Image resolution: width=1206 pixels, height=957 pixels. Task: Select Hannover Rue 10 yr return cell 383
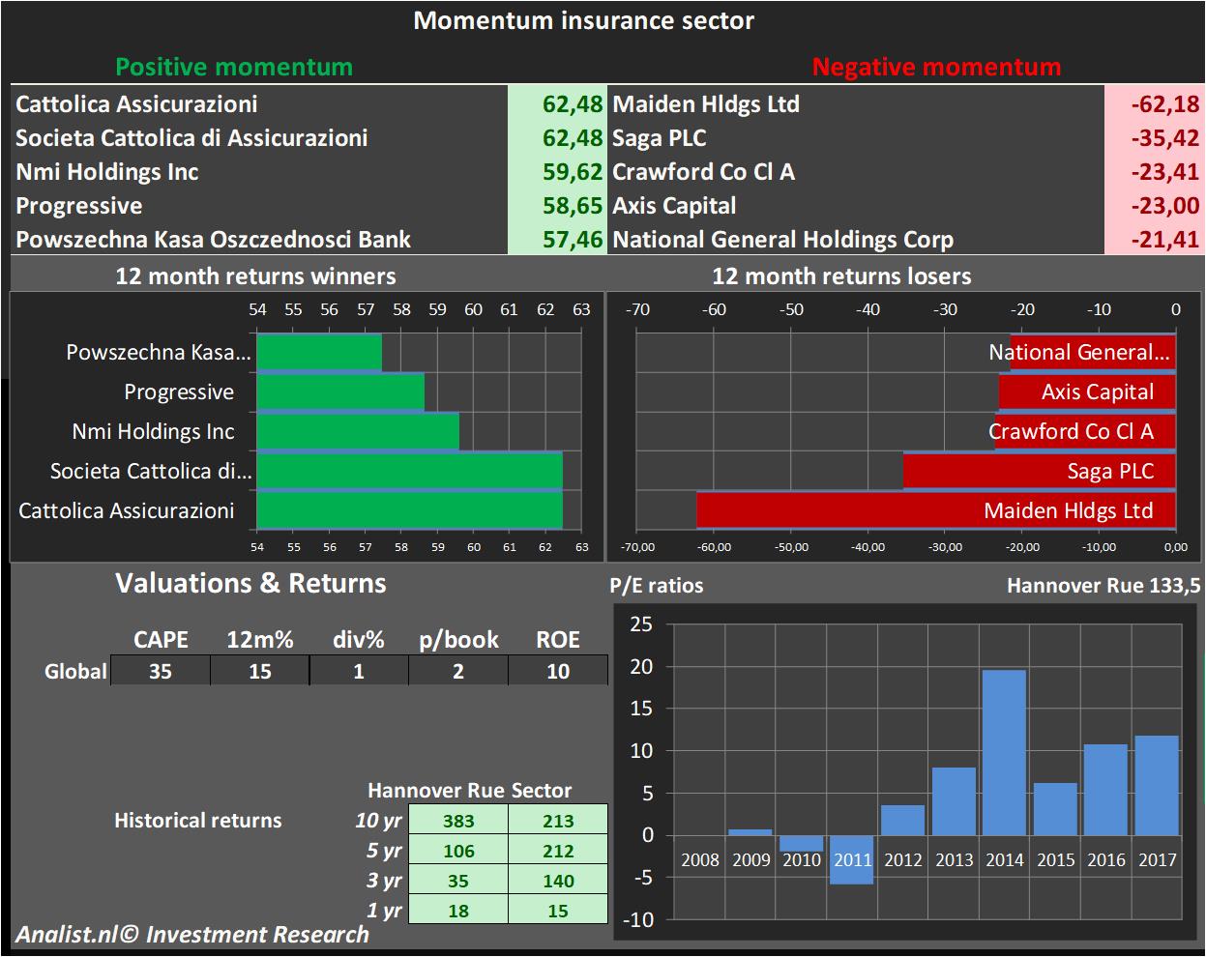pos(458,821)
